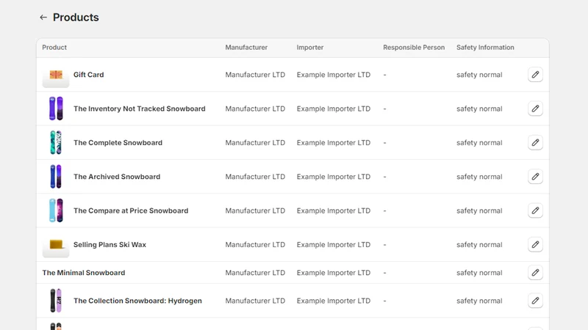588x330 pixels.
Task: Click Manufacturer LTD for The Compare at Price Snowboard
Action: [x=255, y=210]
